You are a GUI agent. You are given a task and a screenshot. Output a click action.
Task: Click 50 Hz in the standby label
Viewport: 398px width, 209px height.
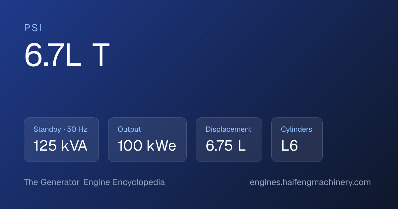click(77, 129)
